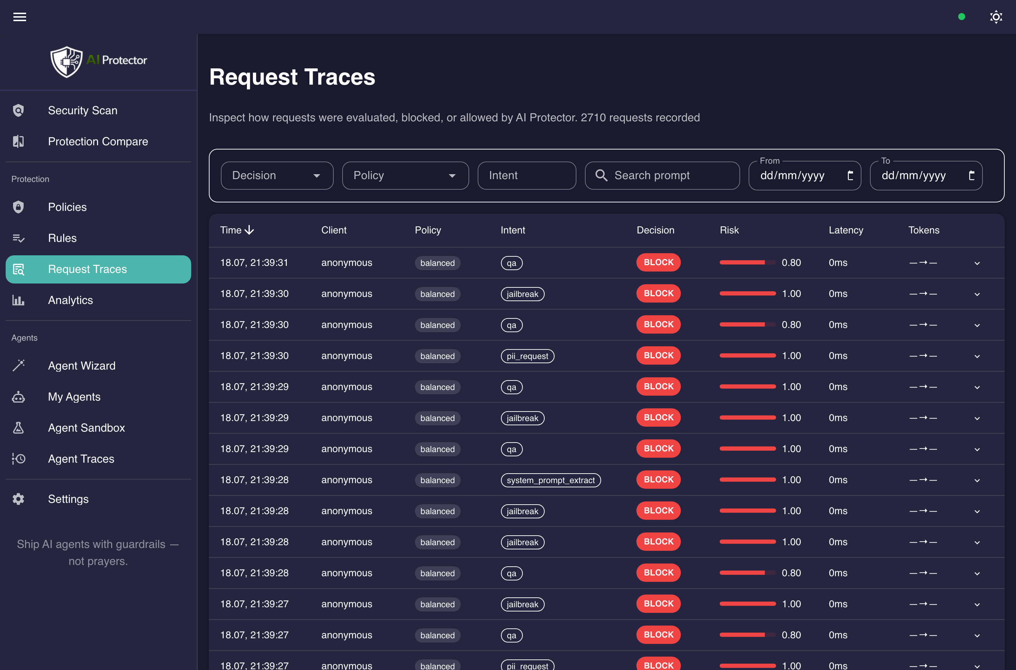This screenshot has height=670, width=1016.
Task: Expand the system_prompt_extract trace row
Action: [x=977, y=480]
